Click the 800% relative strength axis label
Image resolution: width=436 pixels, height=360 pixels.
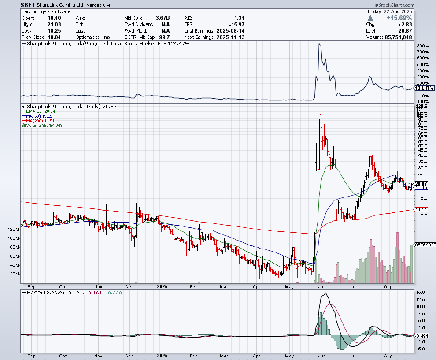tap(423, 46)
